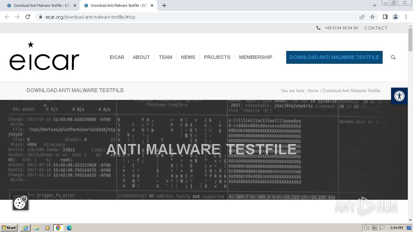The image size is (413, 232).
Task: Click the Home breadcrumb link
Action: [313, 91]
